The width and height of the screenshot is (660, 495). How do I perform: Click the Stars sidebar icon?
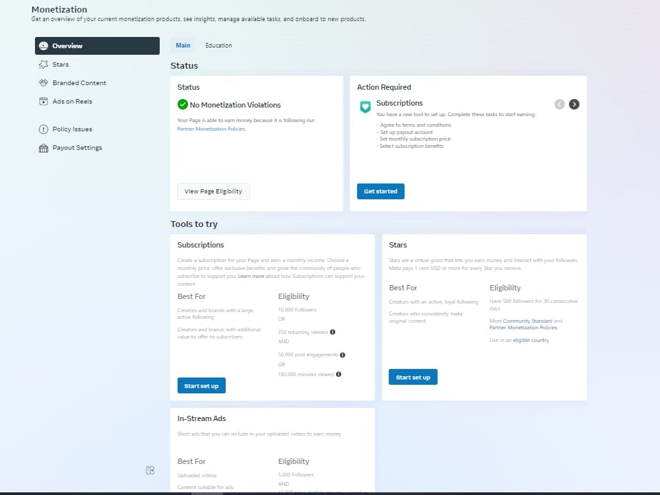[x=44, y=65]
